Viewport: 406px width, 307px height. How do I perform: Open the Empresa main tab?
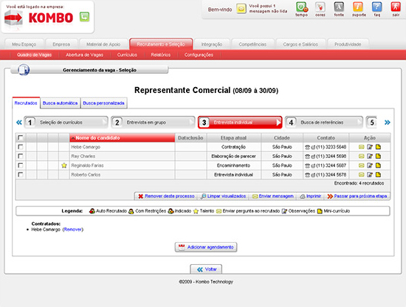click(x=61, y=44)
